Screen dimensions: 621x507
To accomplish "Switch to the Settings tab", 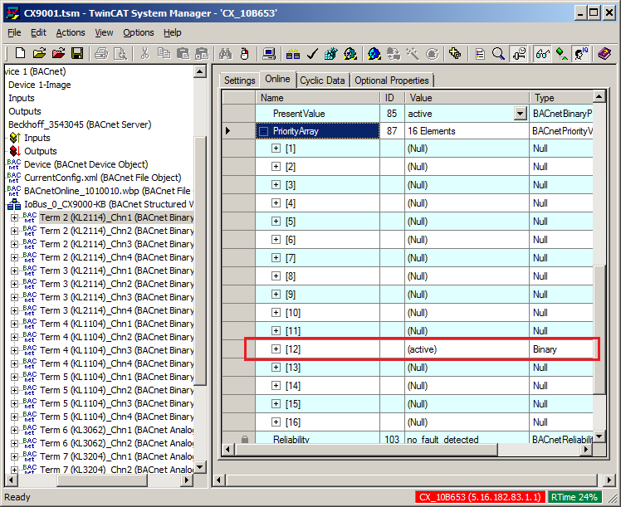I will tap(240, 80).
